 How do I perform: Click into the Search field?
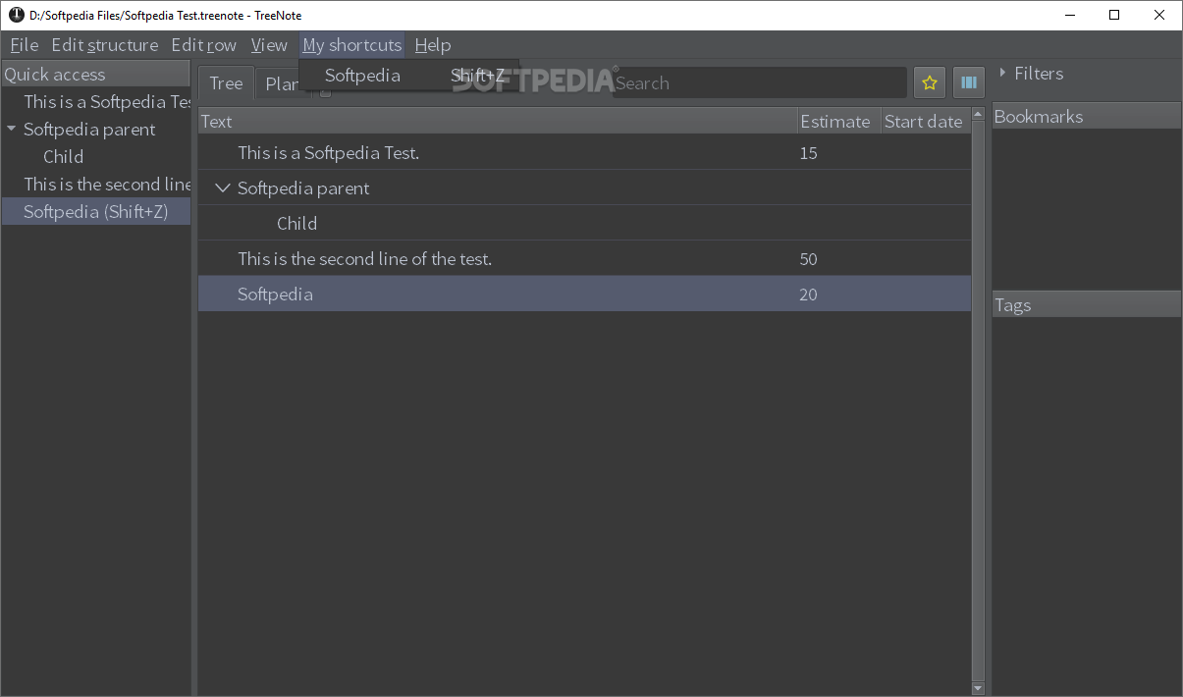point(759,83)
